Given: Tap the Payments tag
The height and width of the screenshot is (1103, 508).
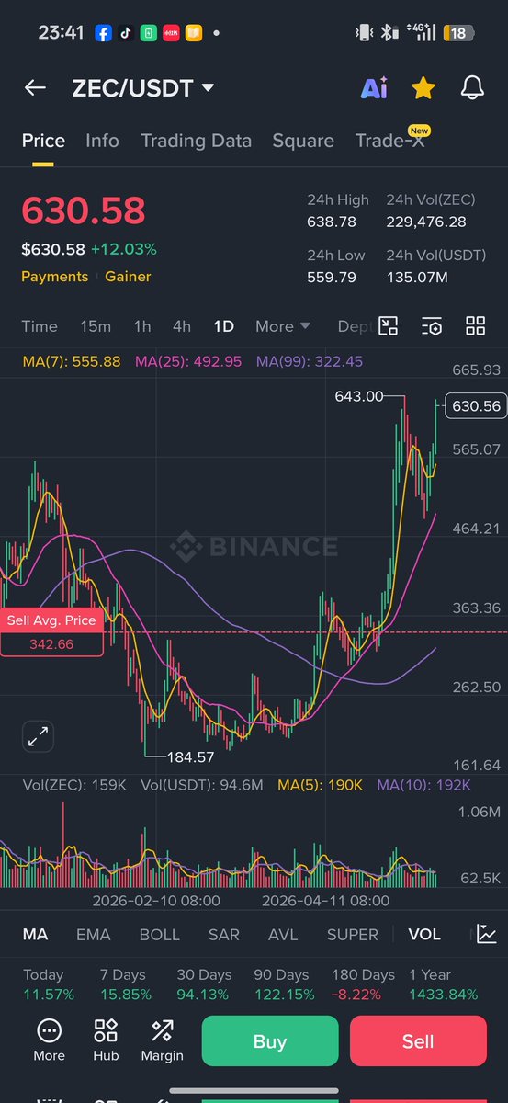Looking at the screenshot, I should [55, 277].
